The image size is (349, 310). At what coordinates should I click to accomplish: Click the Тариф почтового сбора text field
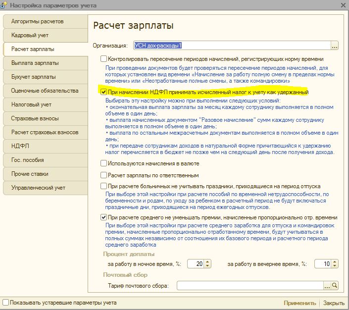250,286
